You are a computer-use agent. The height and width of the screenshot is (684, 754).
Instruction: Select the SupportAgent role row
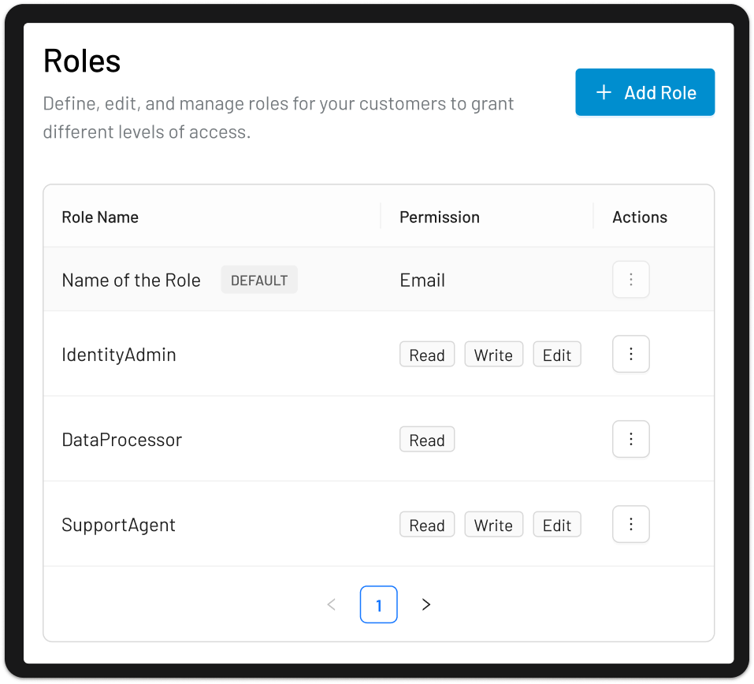[119, 525]
